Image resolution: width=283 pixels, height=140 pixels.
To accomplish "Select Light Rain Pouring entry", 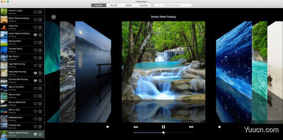I will pos(22,66).
